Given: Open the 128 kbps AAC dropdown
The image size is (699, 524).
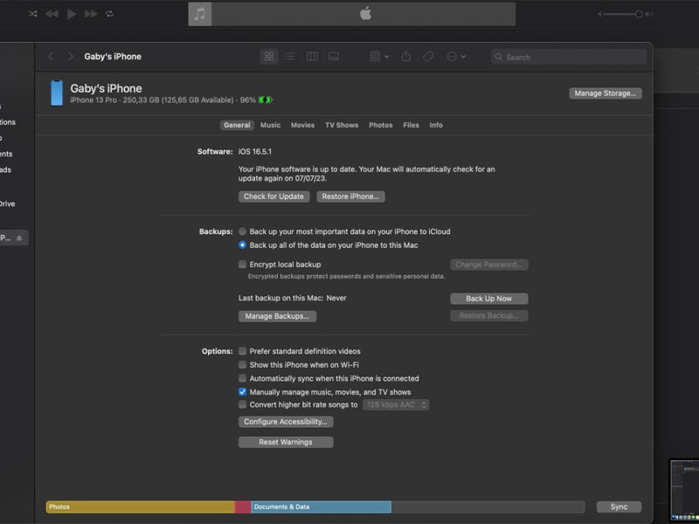Looking at the screenshot, I should click(x=396, y=404).
